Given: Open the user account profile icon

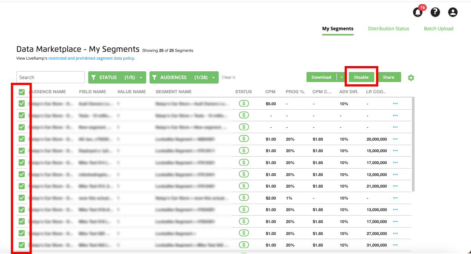Looking at the screenshot, I should [x=453, y=12].
